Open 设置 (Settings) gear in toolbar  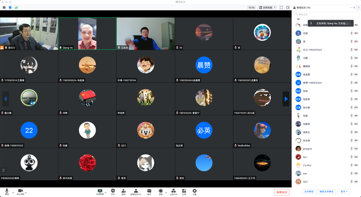(195, 191)
